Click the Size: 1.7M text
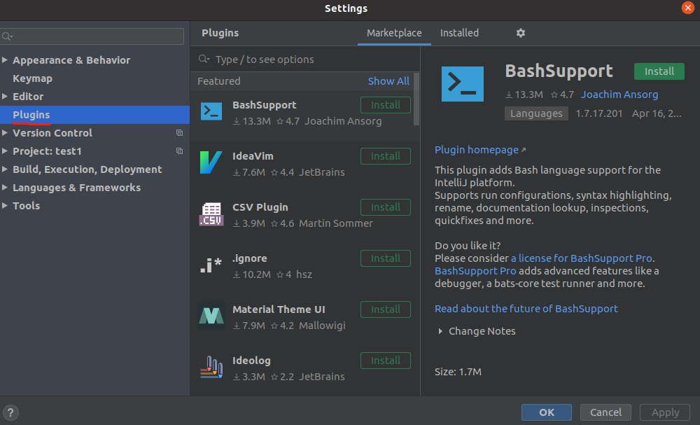 pos(458,372)
